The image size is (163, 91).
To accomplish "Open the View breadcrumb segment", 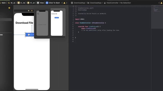I will point(40,3).
